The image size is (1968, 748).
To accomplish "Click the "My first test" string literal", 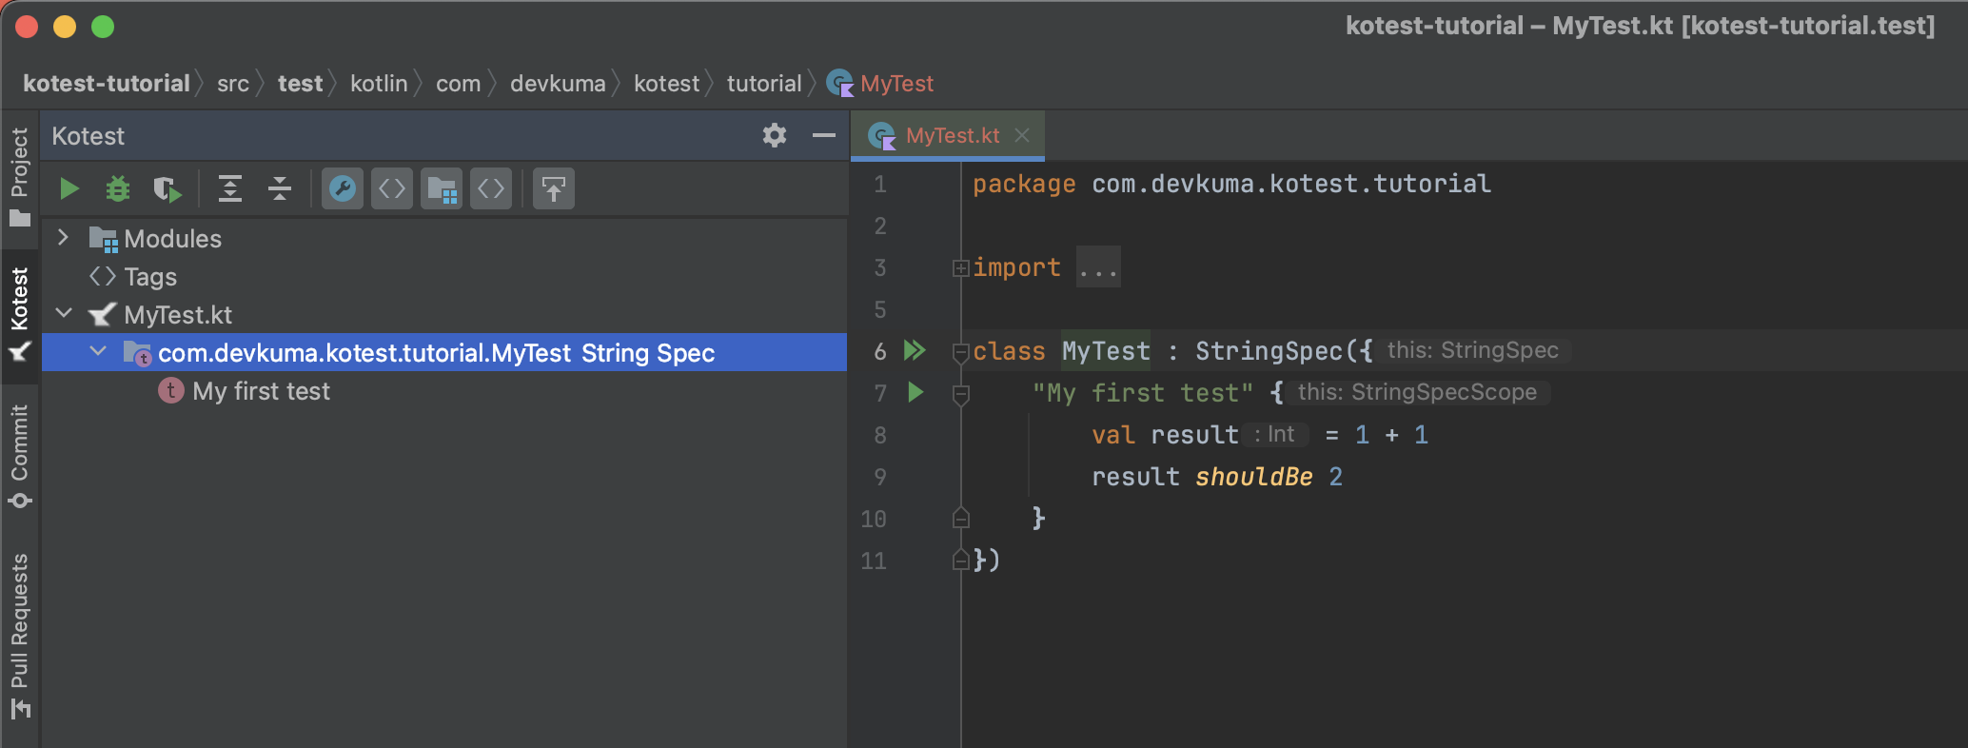I will tap(1143, 393).
